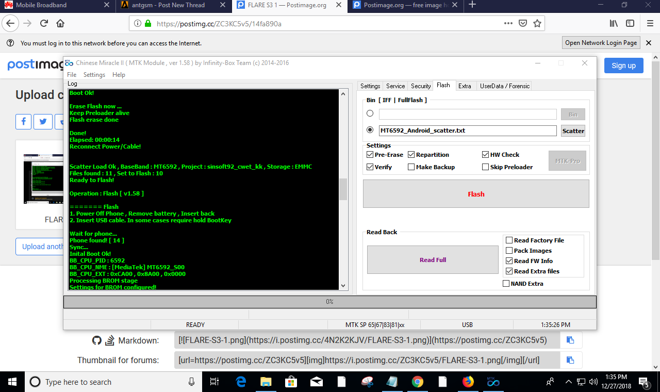Viewport: 660px width, 392px height.
Task: Click the Read Full button
Action: point(433,259)
